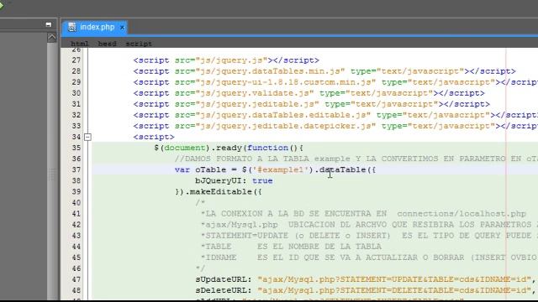The image size is (538, 302).
Task: Click line number 27 in the gutter
Action: click(76, 60)
